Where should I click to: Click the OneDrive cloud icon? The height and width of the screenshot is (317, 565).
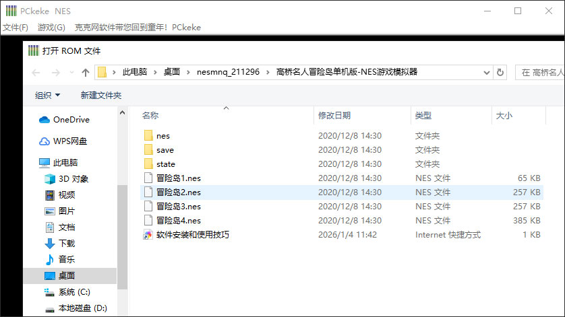44,119
